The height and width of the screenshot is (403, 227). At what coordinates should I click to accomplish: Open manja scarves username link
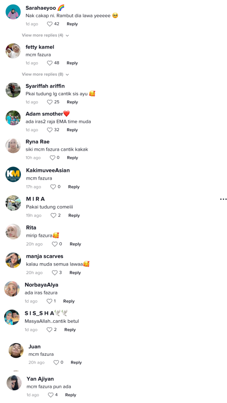coord(44,256)
